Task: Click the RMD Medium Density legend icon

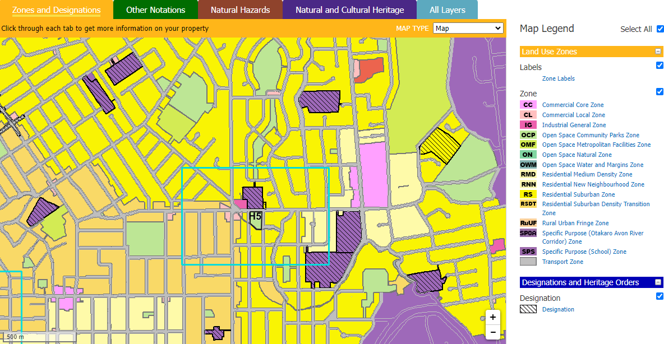Action: pyautogui.click(x=528, y=174)
